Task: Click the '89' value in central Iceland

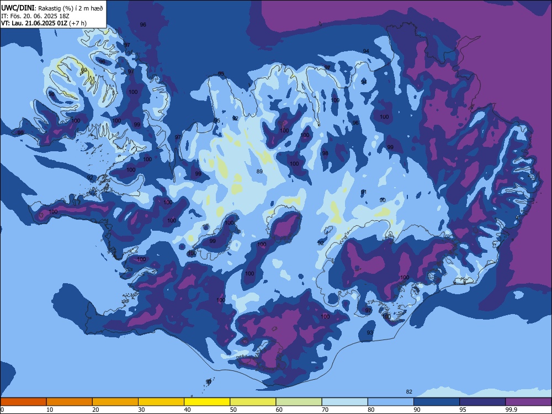Action: pos(259,172)
